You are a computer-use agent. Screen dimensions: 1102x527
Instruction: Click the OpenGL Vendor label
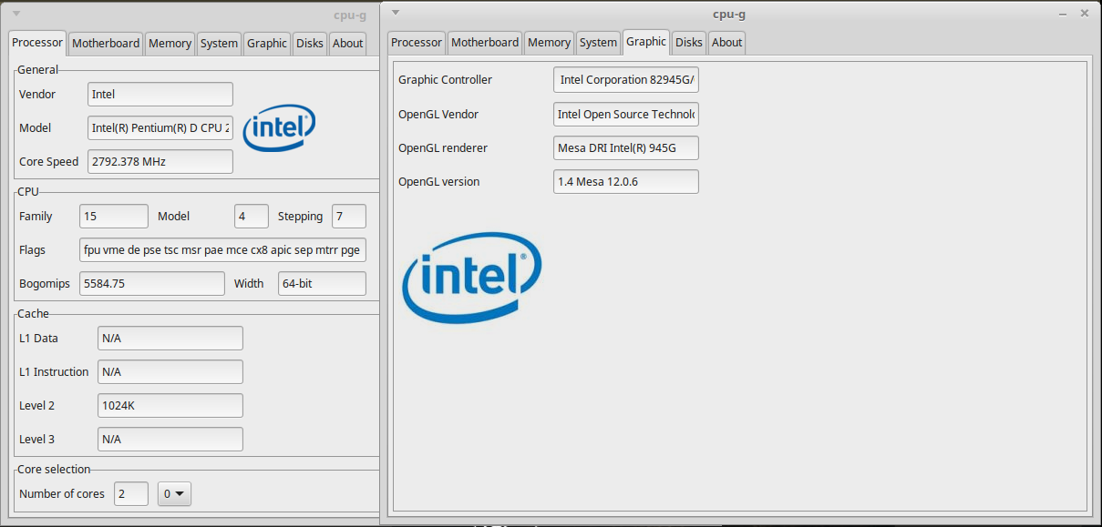(x=438, y=115)
